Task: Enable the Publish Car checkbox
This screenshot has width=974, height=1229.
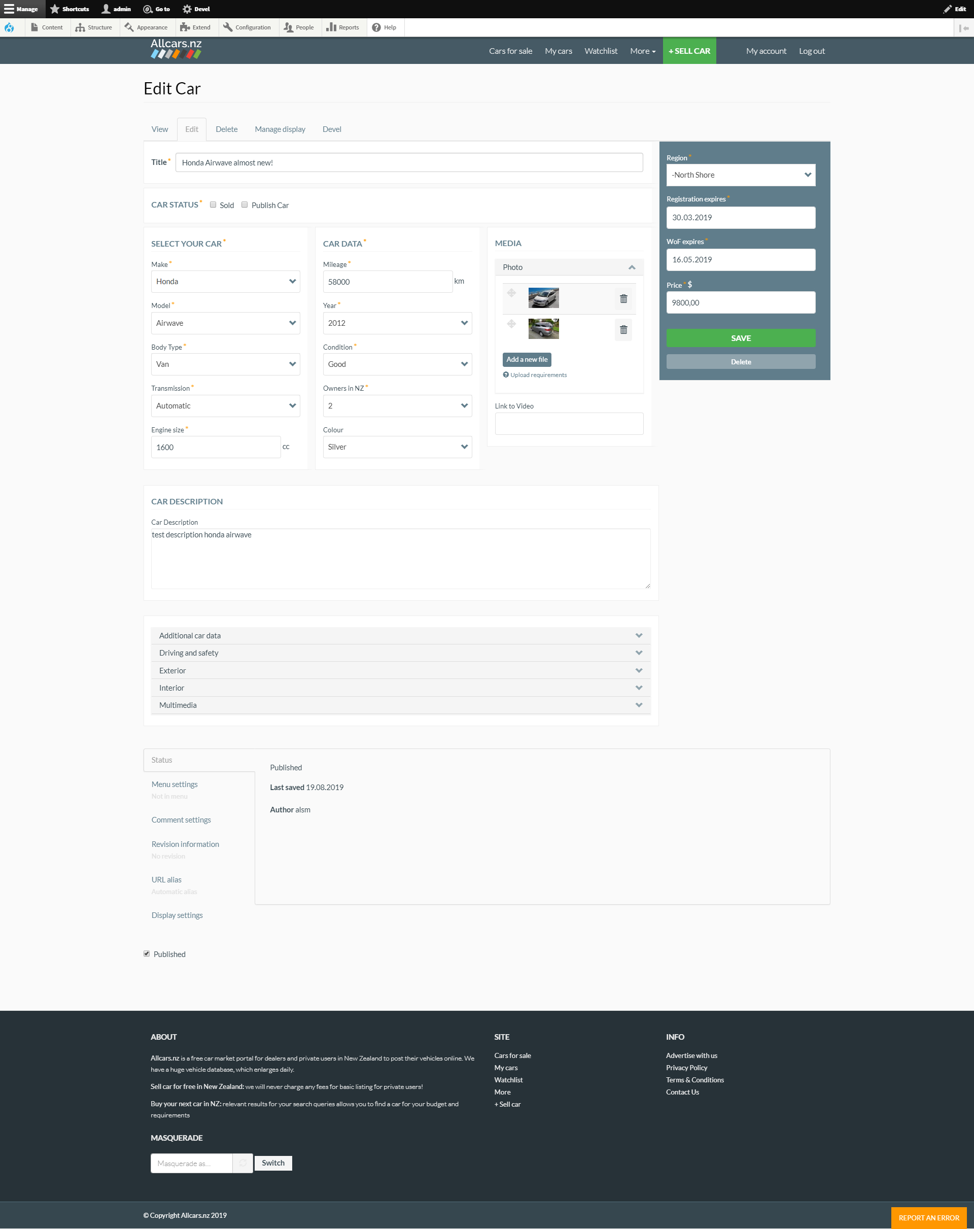Action: [245, 204]
